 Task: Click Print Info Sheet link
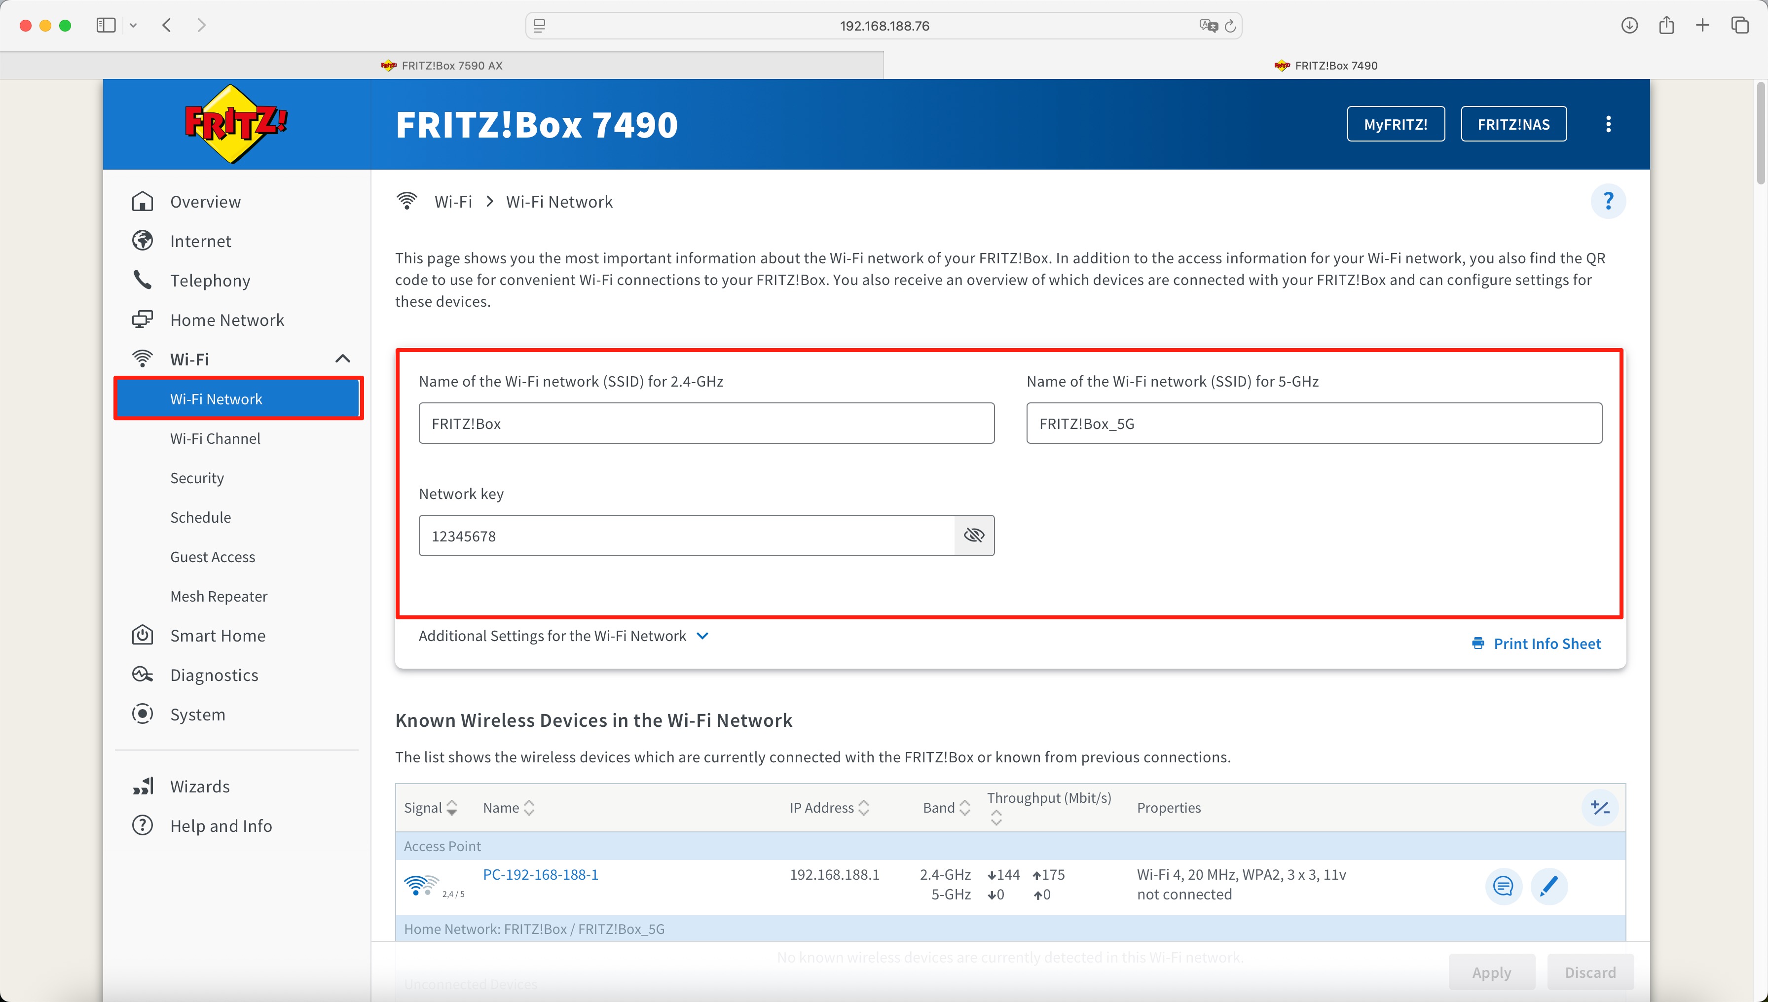coord(1547,644)
